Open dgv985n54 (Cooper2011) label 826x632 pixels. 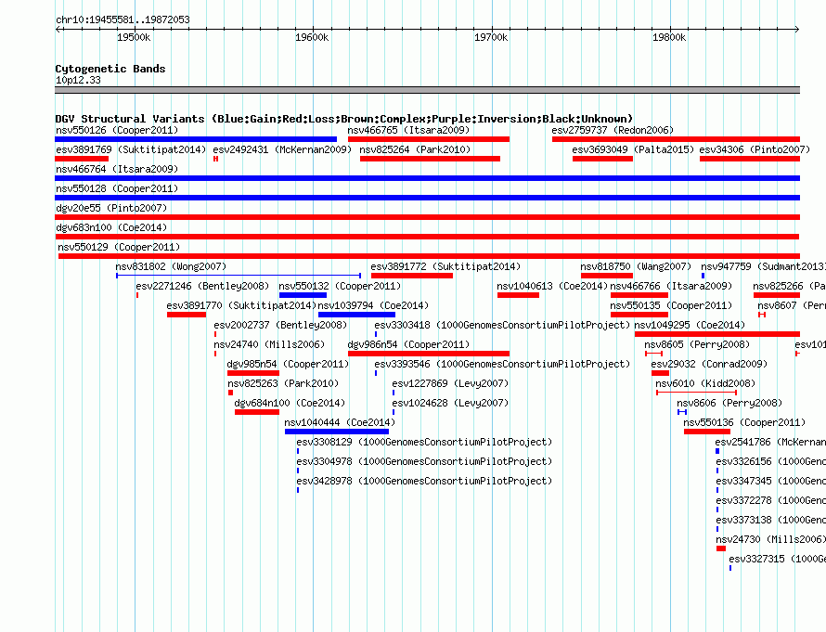pos(288,364)
